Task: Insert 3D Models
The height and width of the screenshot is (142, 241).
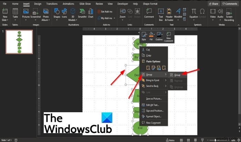Action: tap(73, 14)
